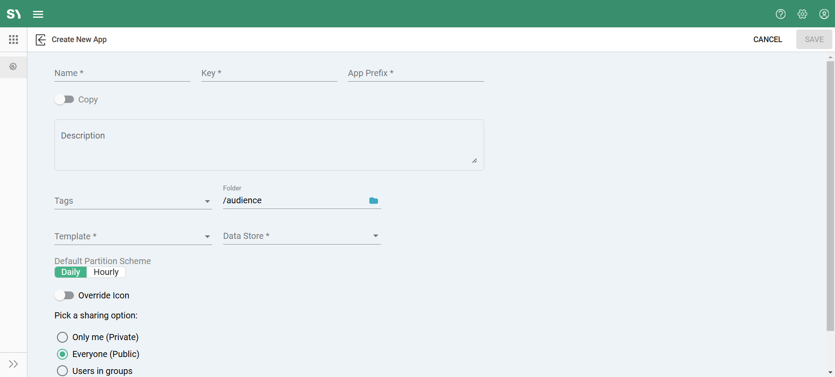Viewport: 835px width, 377px height.
Task: Enable the Copy toggle
Action: [x=64, y=99]
